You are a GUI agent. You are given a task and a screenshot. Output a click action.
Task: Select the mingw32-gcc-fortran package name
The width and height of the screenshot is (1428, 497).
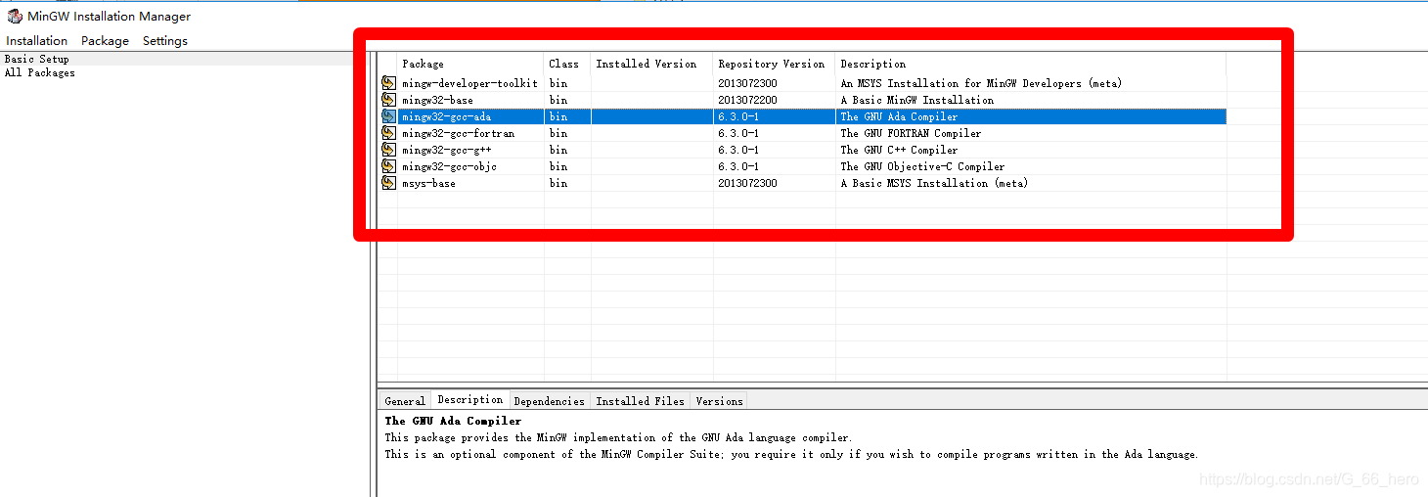458,133
